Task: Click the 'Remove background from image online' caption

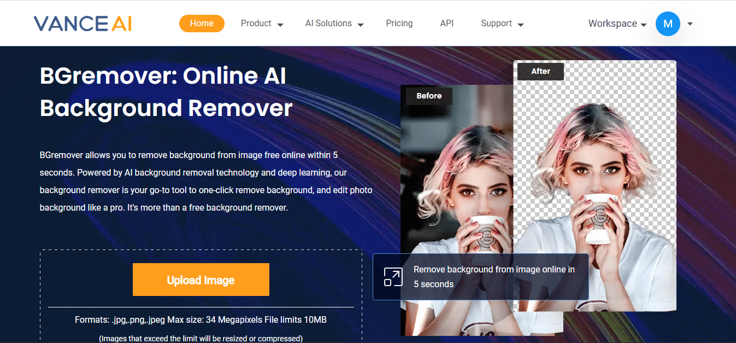Action: tap(494, 277)
